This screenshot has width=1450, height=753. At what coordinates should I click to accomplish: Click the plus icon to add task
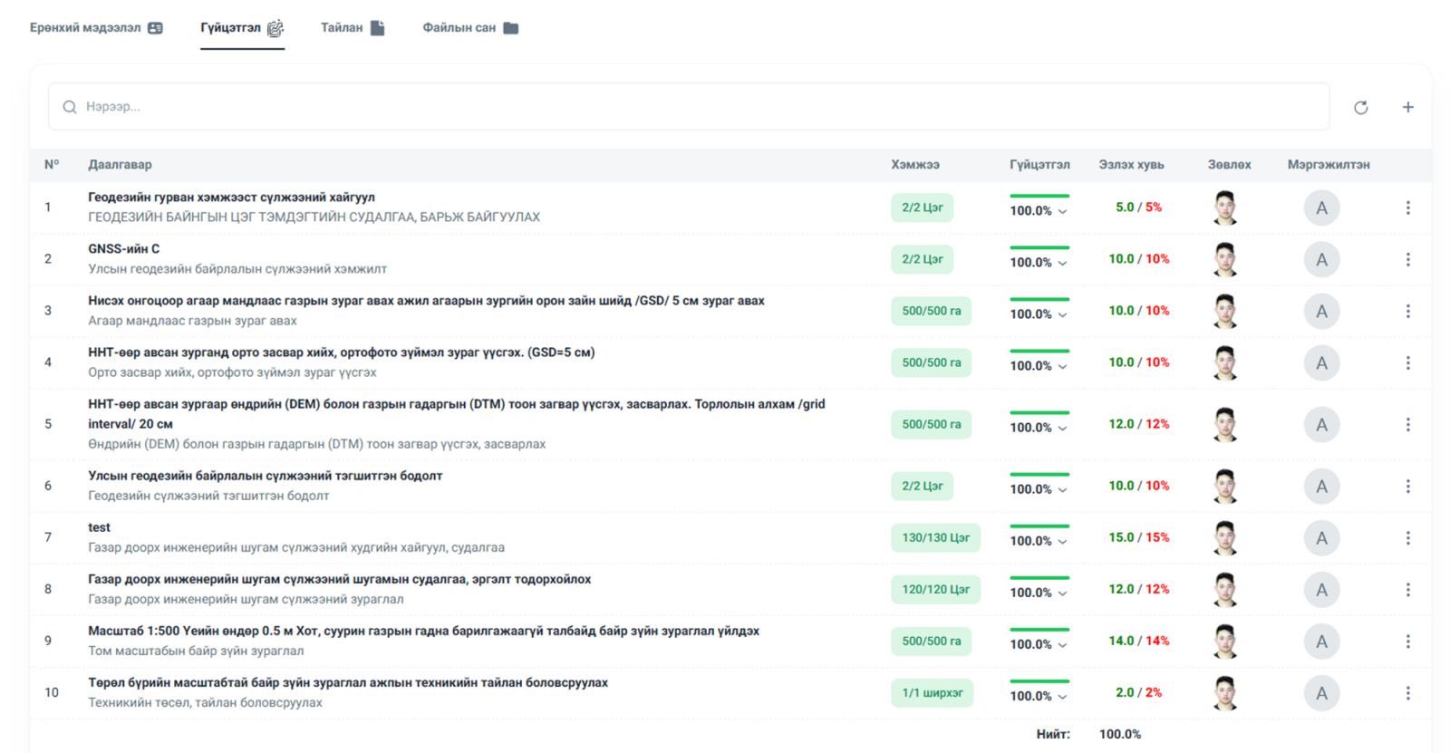(x=1407, y=107)
